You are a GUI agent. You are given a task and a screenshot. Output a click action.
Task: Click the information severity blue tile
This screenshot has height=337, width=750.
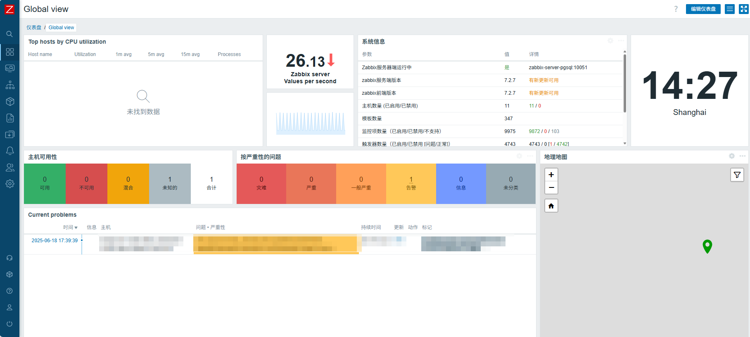point(461,184)
